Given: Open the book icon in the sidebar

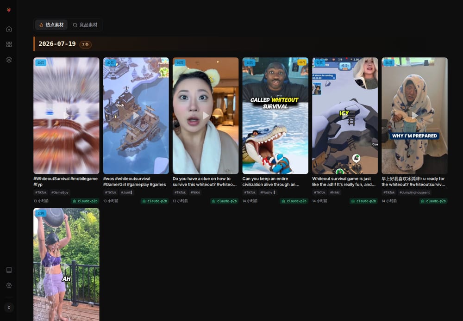Looking at the screenshot, I should pos(9,270).
